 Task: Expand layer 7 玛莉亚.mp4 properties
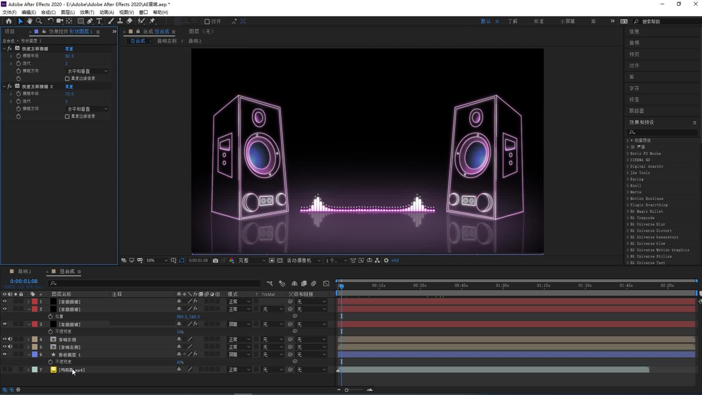29,370
